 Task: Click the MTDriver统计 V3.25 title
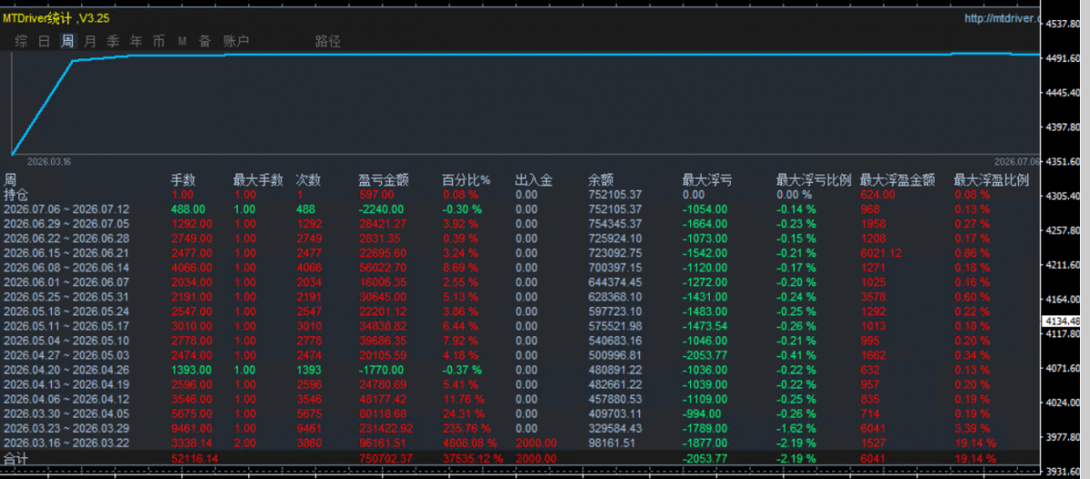(55, 19)
